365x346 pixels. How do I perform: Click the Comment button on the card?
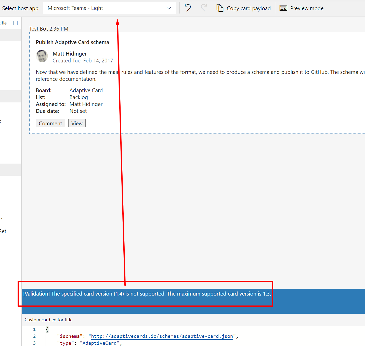point(50,123)
